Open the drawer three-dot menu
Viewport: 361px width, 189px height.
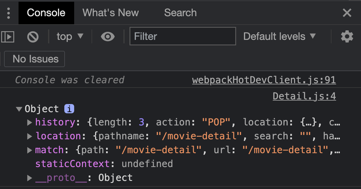[8, 13]
